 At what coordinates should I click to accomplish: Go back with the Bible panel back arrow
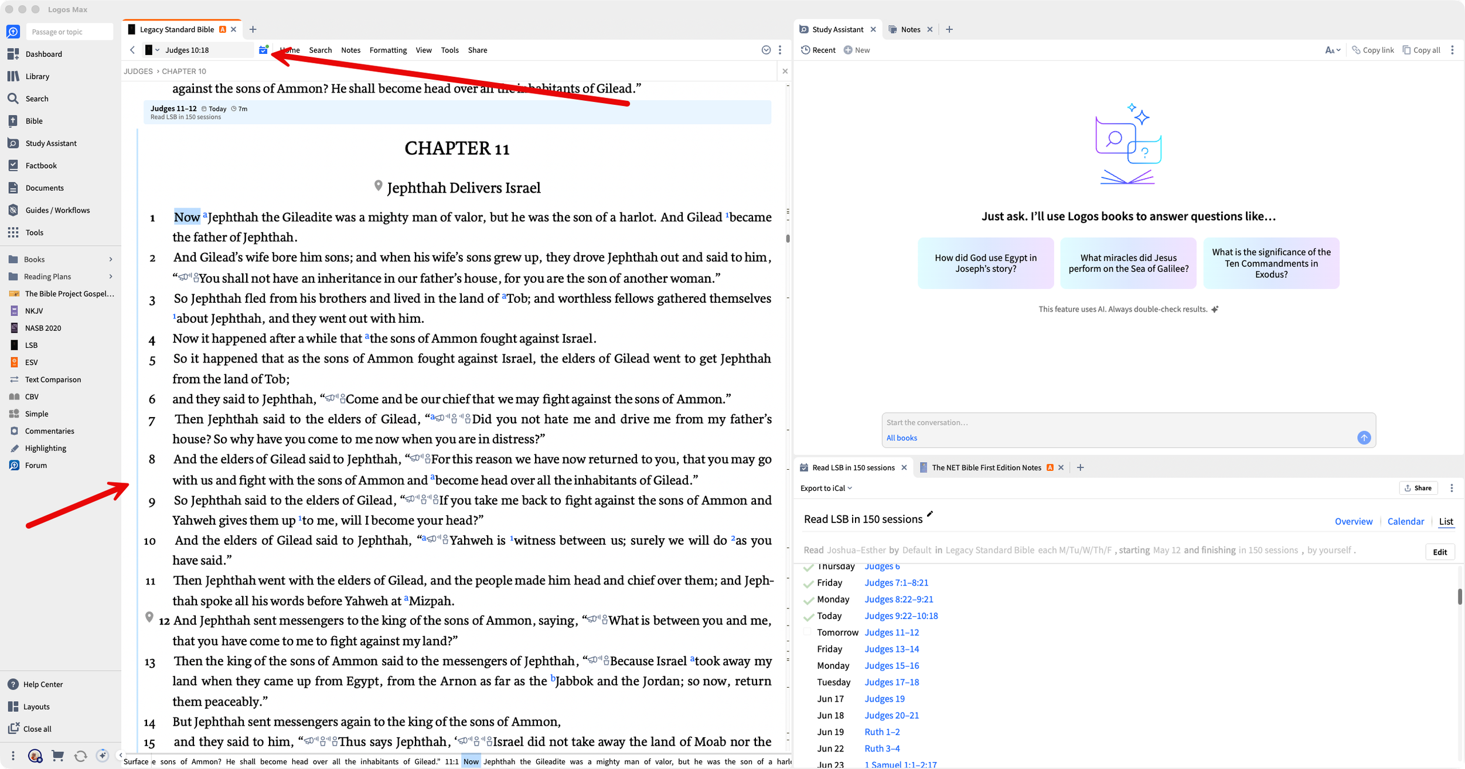point(132,50)
